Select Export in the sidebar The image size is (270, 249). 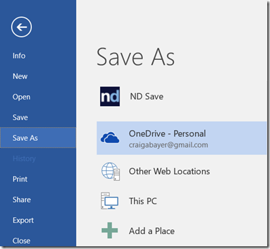pyautogui.click(x=23, y=220)
